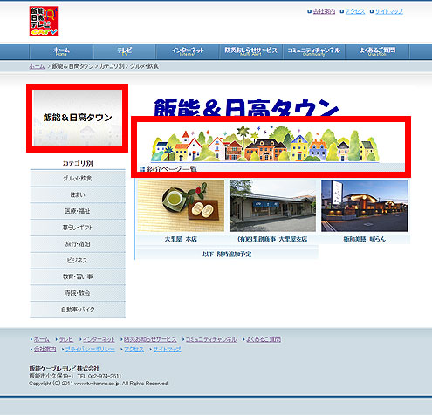Screen dimensions: 432x415
Task: Open the night restaurant photo thumbnail
Action: click(x=365, y=206)
